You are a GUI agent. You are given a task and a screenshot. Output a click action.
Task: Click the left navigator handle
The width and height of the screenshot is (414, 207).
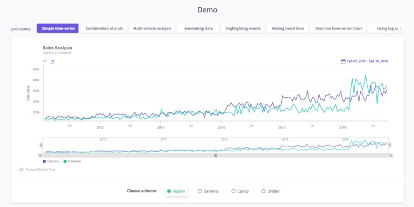click(x=41, y=145)
